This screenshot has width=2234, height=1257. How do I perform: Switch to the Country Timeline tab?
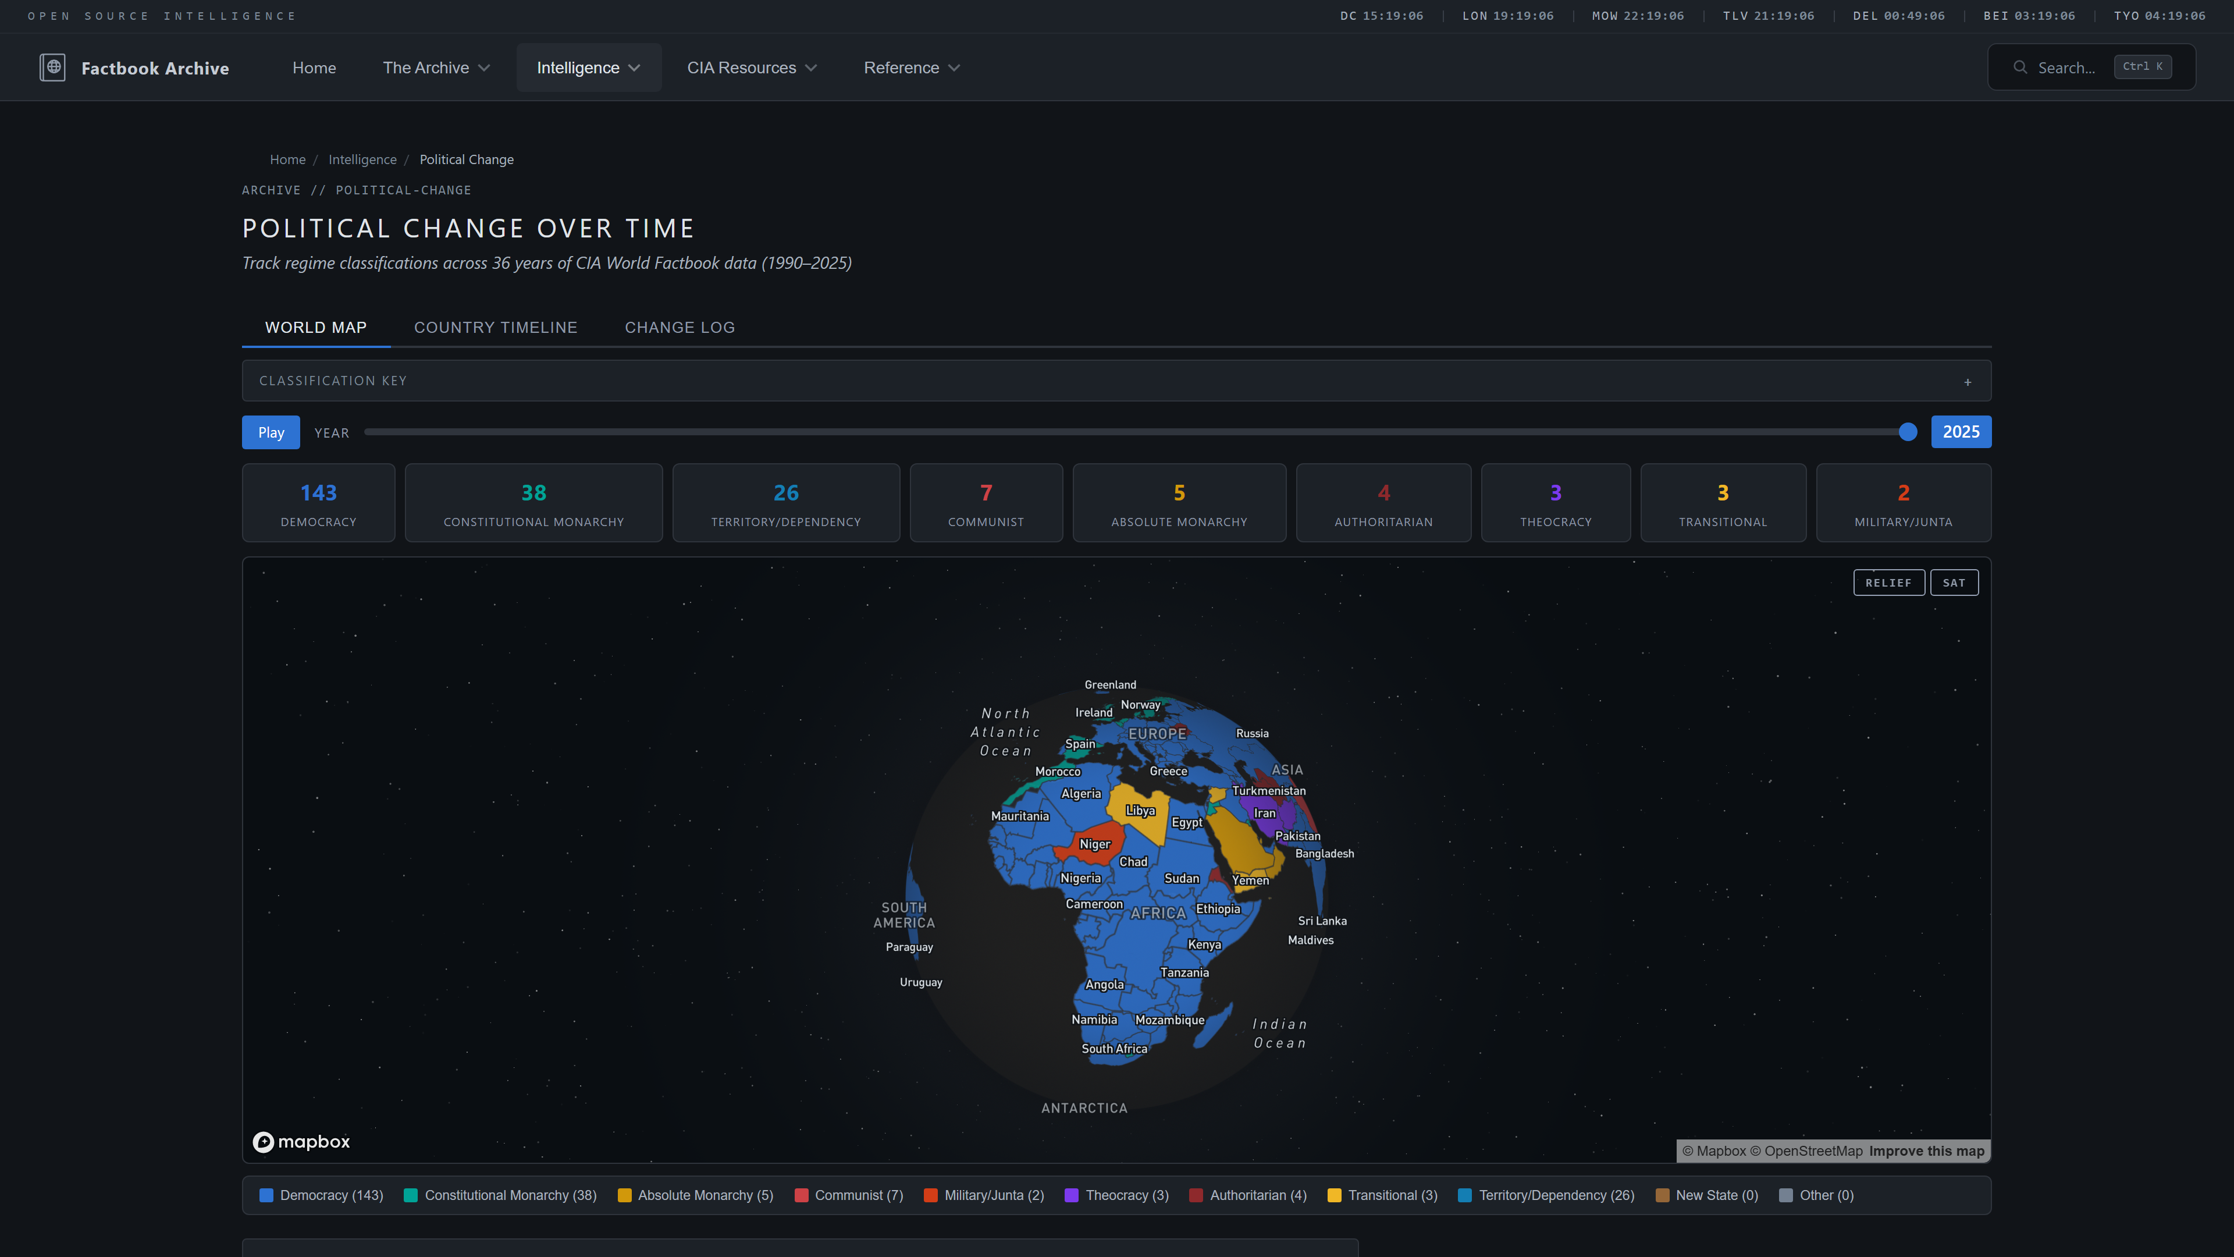click(495, 327)
